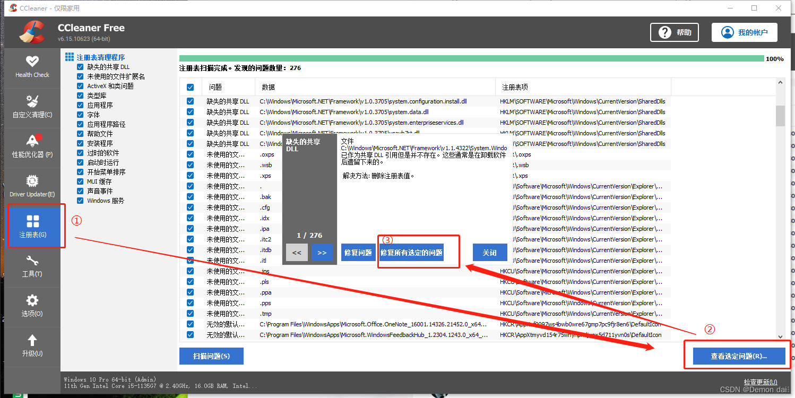795x398 pixels.
Task: Toggle 字体 fonts checkbox
Action: pos(80,115)
